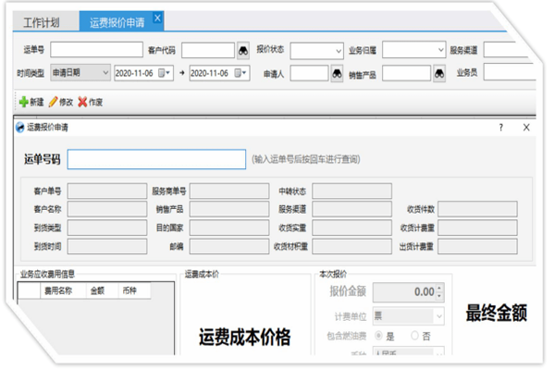Click the binoculars lookup icon beside 销售产品

(x=424, y=72)
